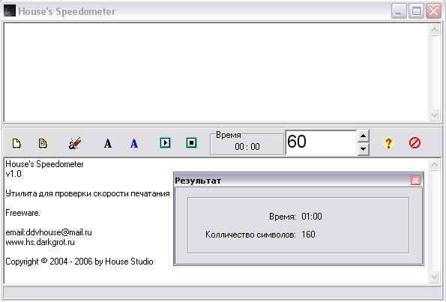The width and height of the screenshot is (446, 302).
Task: Click the upper typing area scrollbar down arrow
Action: pos(435,115)
